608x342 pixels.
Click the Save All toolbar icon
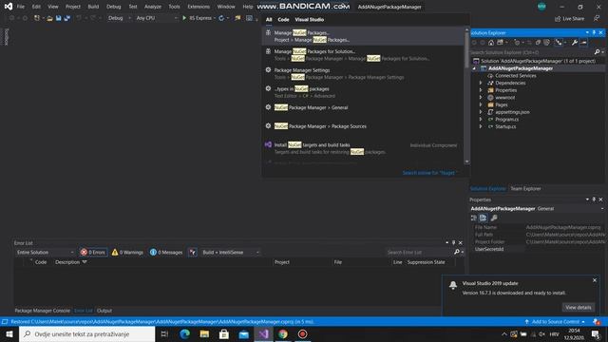pos(66,18)
